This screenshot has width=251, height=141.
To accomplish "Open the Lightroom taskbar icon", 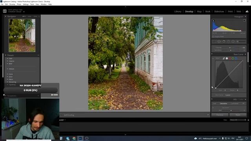I will click(x=80, y=138).
